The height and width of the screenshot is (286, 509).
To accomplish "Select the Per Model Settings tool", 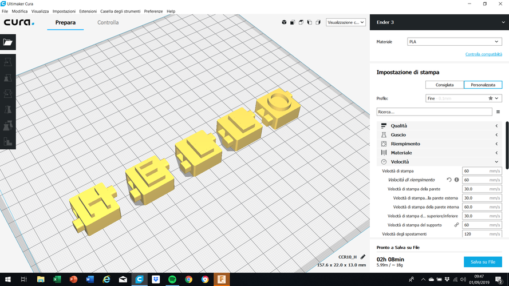I will 8,125.
